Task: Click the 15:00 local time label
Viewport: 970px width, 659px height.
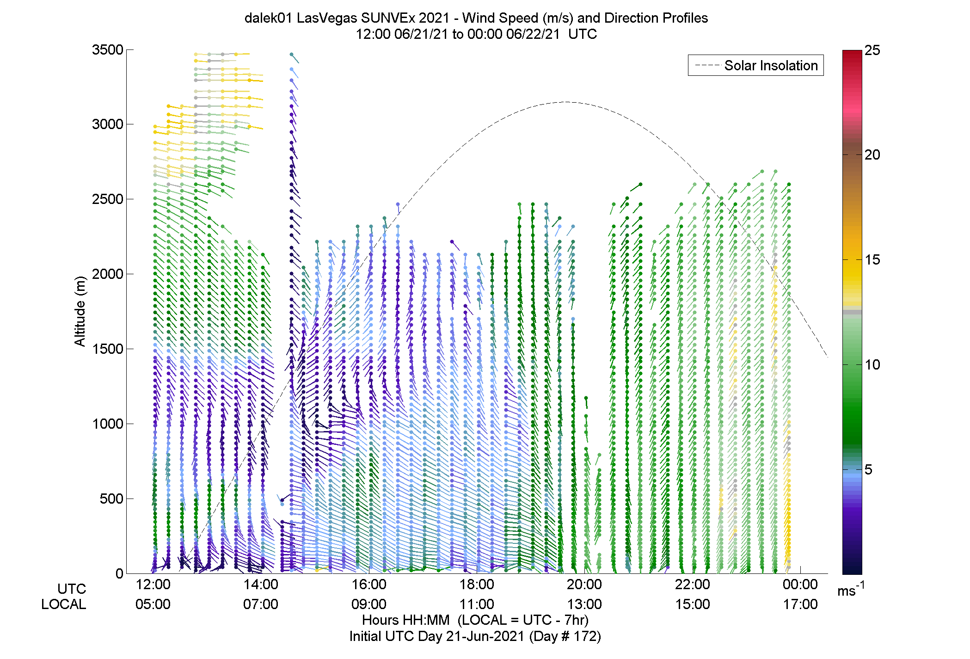Action: tap(693, 604)
